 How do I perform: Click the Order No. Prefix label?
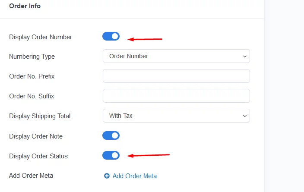[32, 76]
